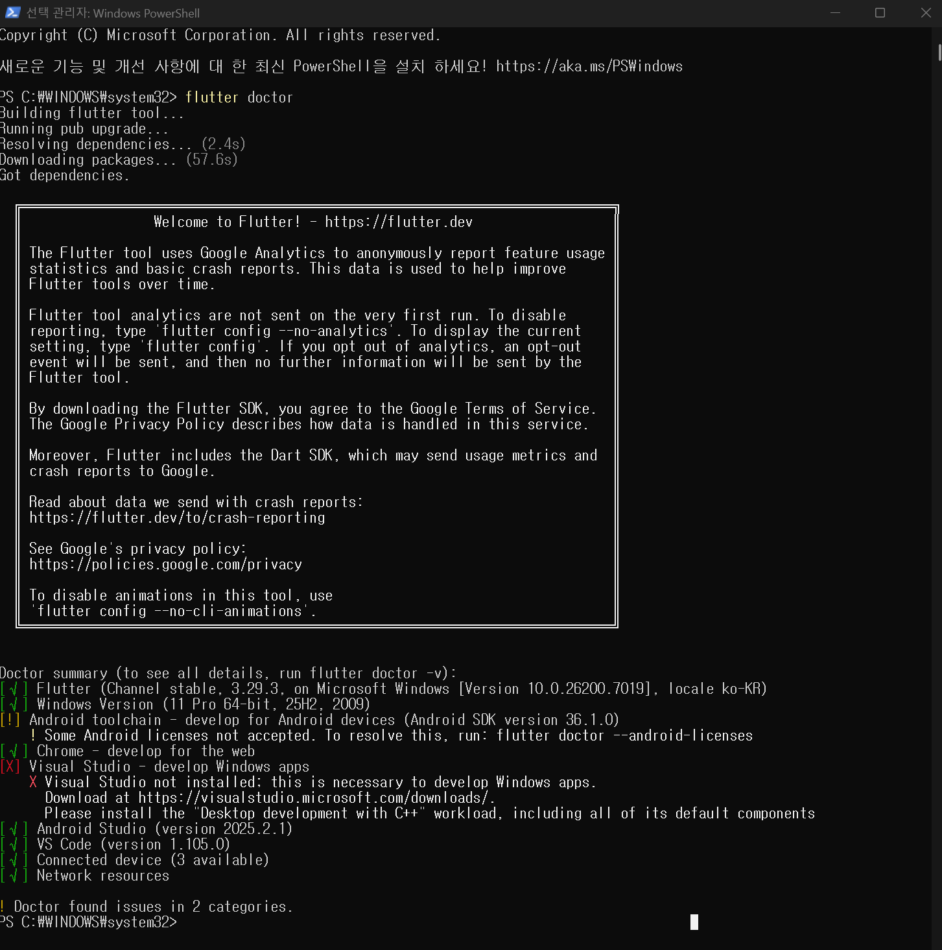942x950 pixels.
Task: Click the red X beside 'Visual Studio not installed'
Action: (x=33, y=782)
